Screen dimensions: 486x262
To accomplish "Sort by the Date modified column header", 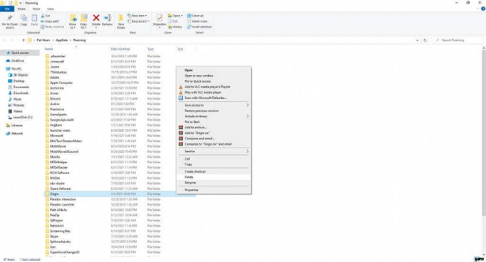I will tap(120, 49).
